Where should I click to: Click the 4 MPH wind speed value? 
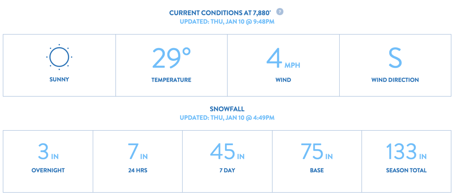[283, 58]
